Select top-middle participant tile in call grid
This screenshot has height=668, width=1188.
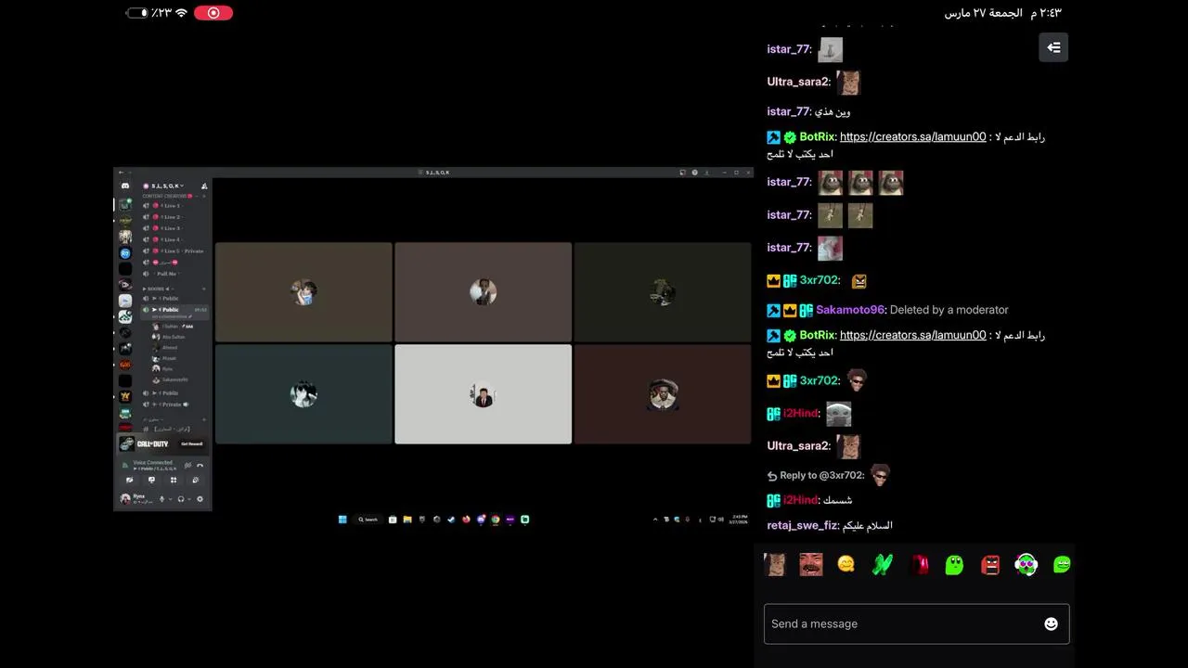coord(483,292)
